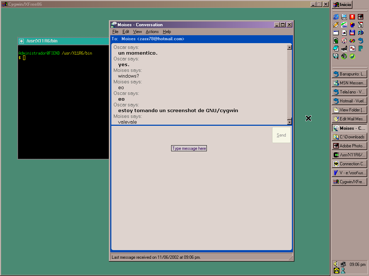Open the book with magnifier icon
Image resolution: width=369 pixels, height=276 pixels.
coord(336,56)
